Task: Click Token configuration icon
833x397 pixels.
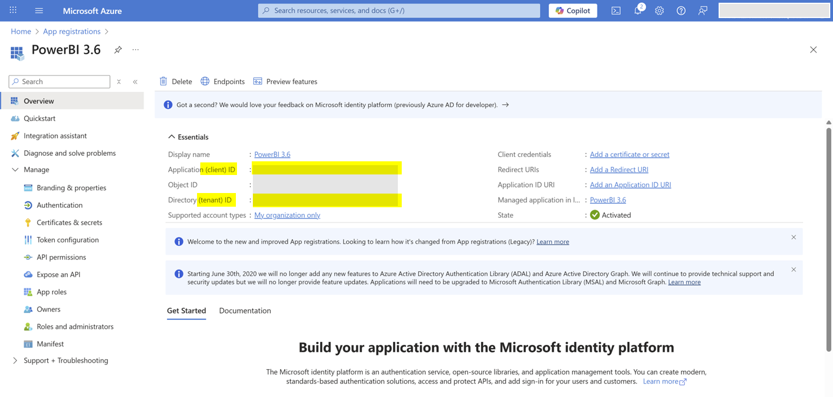Action: point(28,240)
